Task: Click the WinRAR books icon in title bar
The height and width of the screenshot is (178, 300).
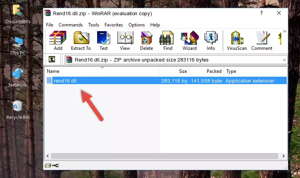Action: coord(48,13)
